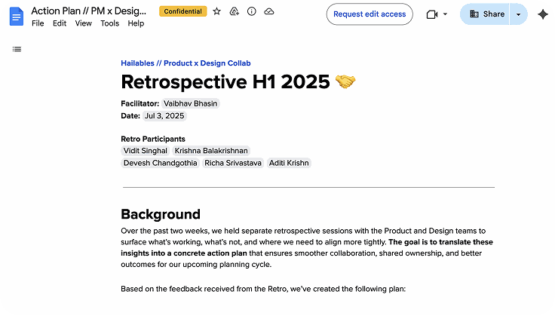The width and height of the screenshot is (555, 316).
Task: Open the File menu
Action: click(38, 23)
